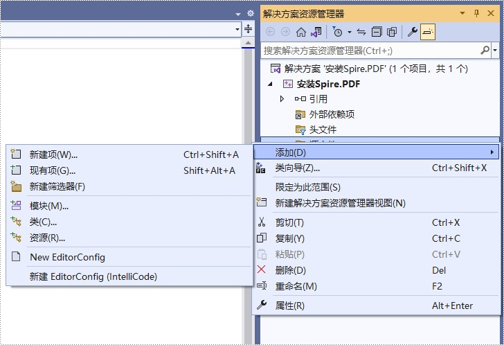
Task: Select 类(C)... in the submenu
Action: pyautogui.click(x=129, y=222)
